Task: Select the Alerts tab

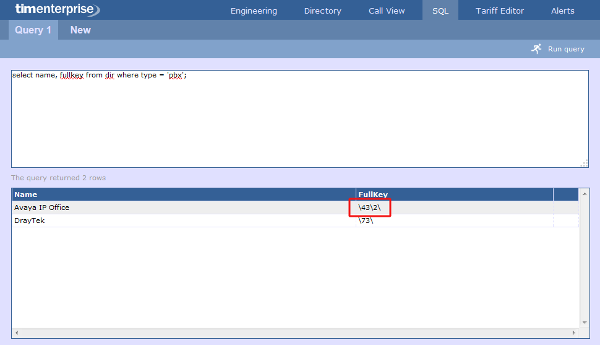Action: point(562,11)
